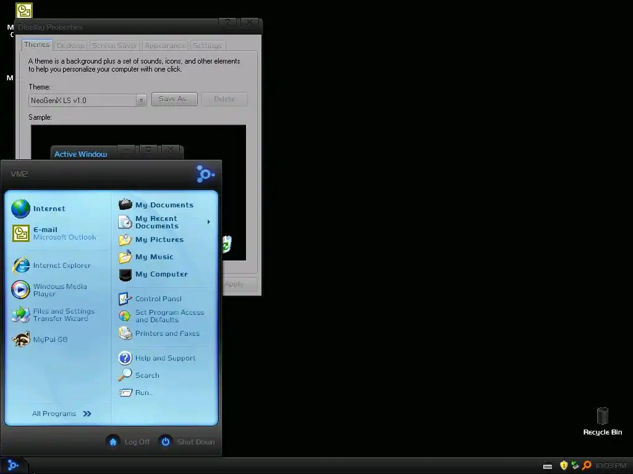
Task: Switch to the Appearance tab
Action: (x=165, y=46)
